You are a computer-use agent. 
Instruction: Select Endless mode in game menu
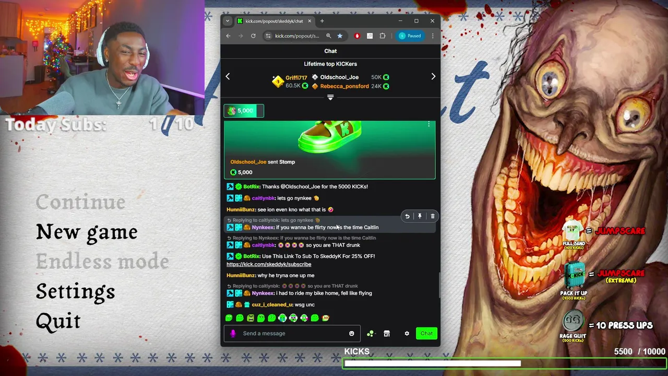click(102, 261)
